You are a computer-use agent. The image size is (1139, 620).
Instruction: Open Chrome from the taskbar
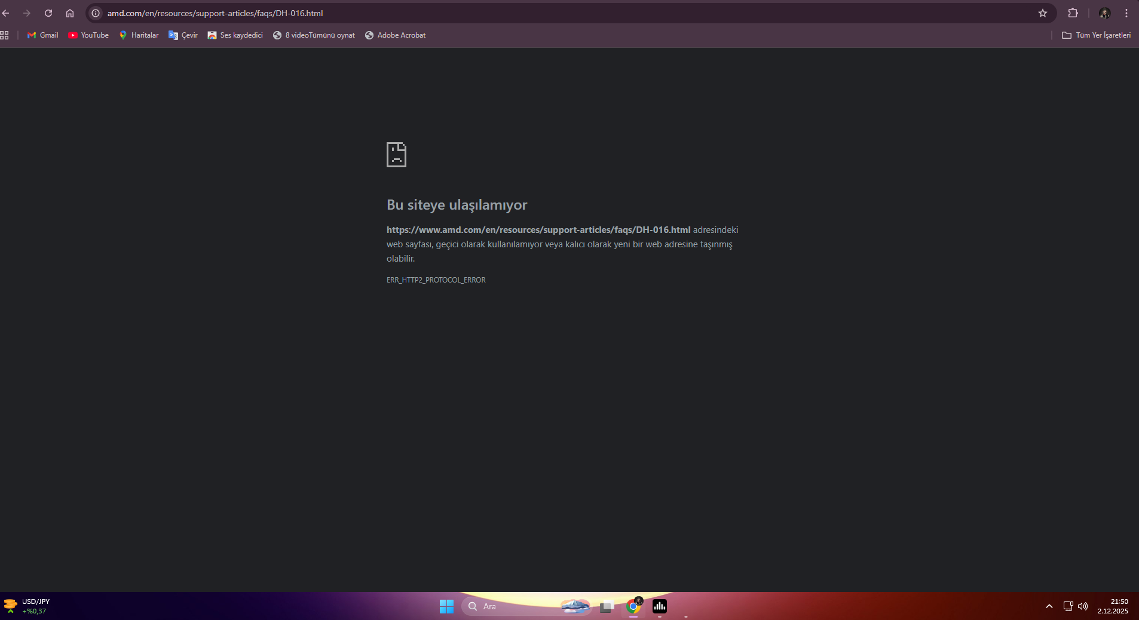click(633, 606)
